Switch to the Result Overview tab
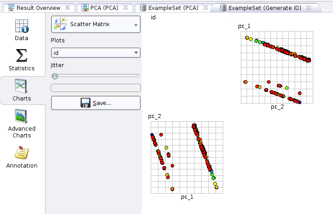This screenshot has height=214, width=333. tap(38, 8)
